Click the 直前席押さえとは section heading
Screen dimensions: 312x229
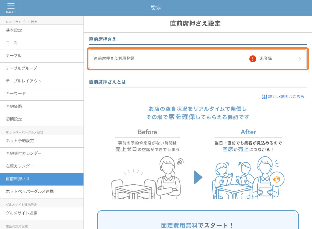[107, 82]
